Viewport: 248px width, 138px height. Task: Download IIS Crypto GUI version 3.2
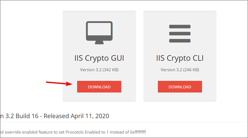(99, 87)
